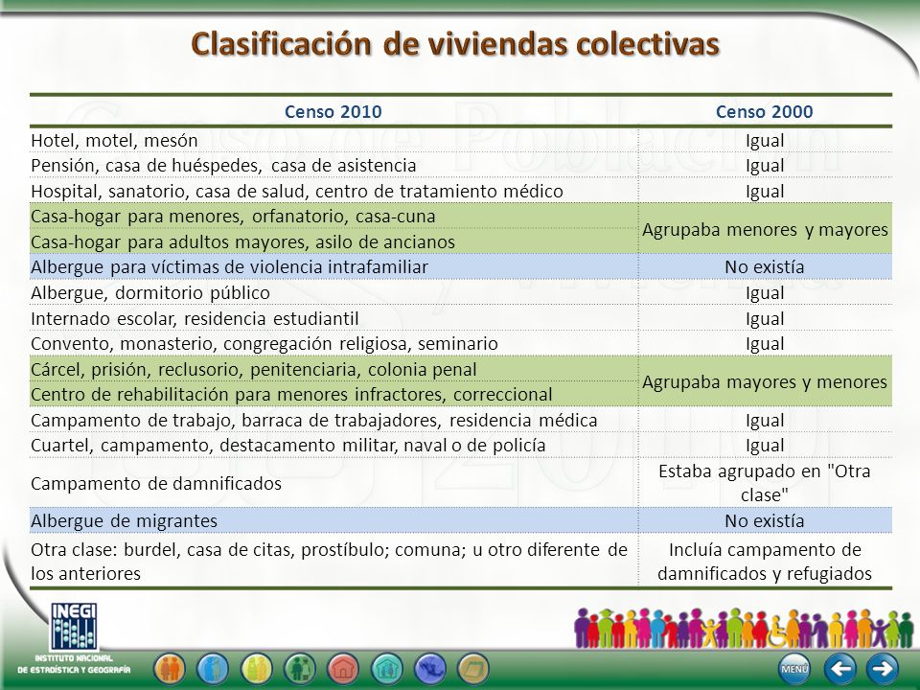Select the 'Albergue de migrantes' row

(x=461, y=520)
